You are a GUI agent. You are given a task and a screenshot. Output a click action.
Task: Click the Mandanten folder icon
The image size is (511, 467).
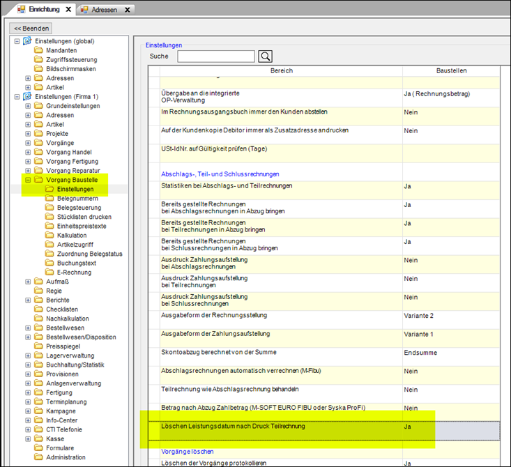pos(39,51)
